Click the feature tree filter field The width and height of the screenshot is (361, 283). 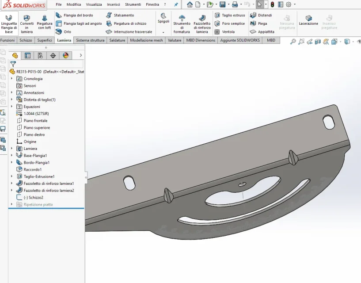point(46,64)
